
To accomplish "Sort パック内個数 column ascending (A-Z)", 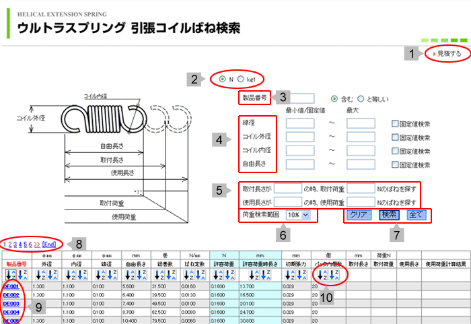I will click(x=322, y=275).
